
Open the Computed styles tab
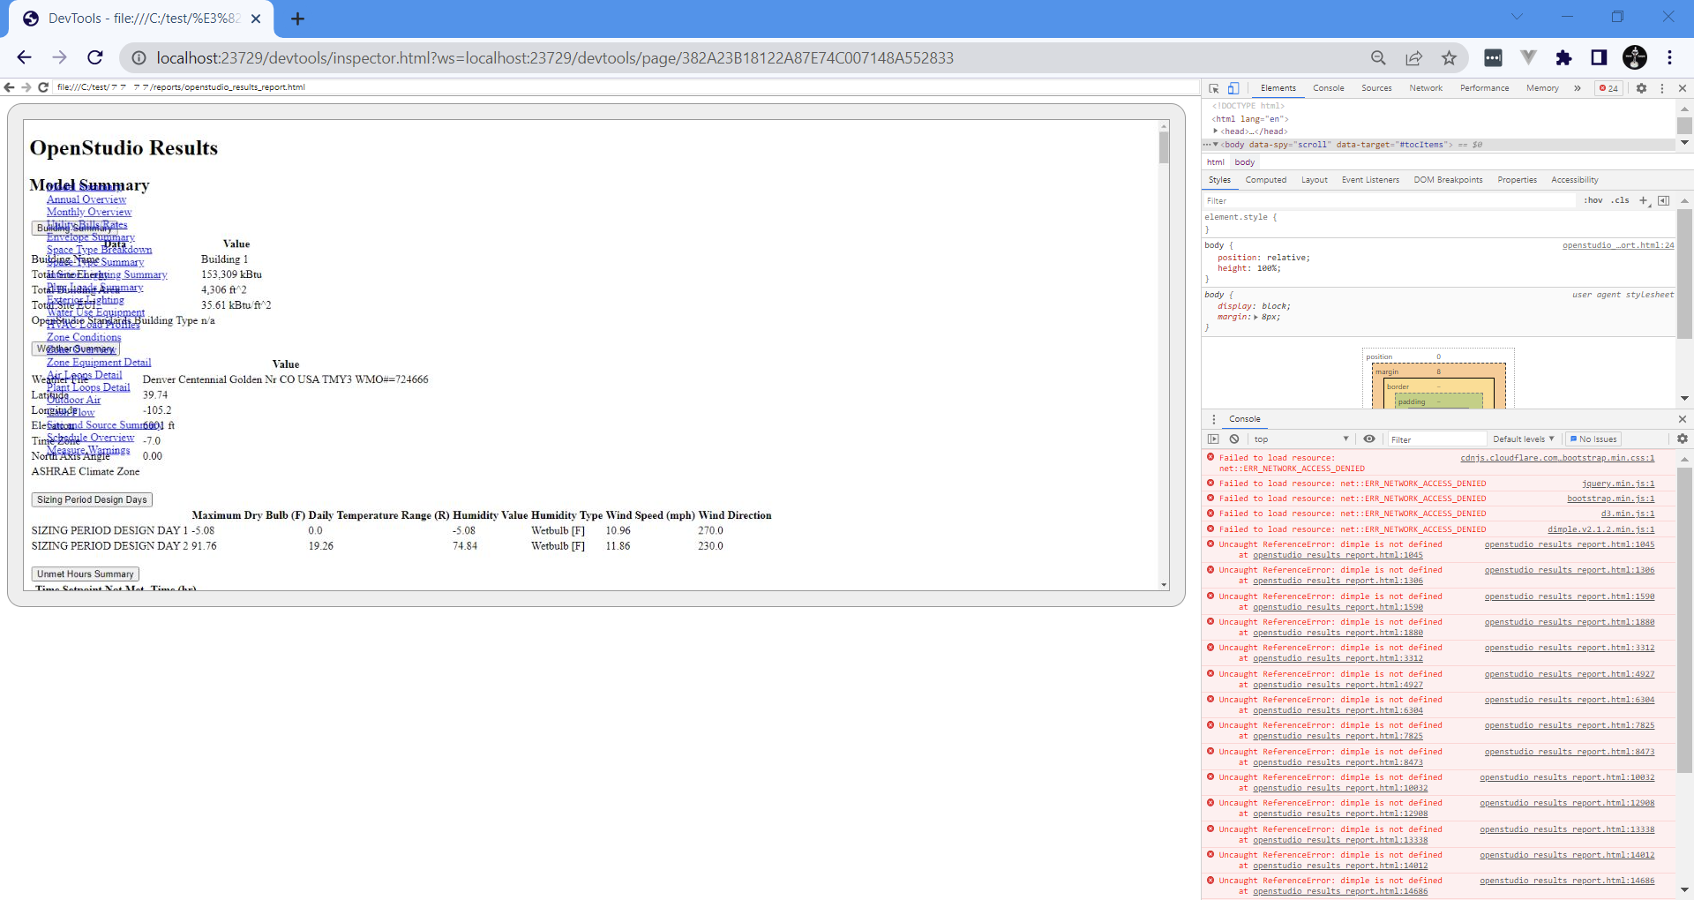point(1266,180)
